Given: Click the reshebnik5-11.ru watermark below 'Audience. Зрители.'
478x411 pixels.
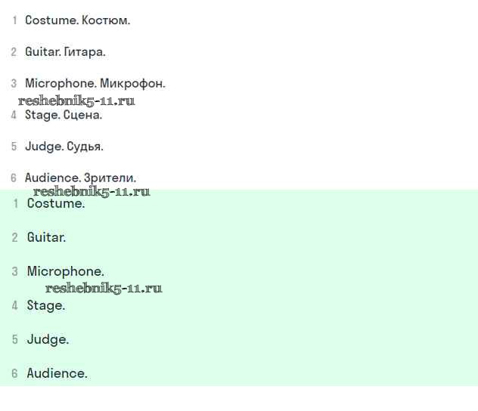Looking at the screenshot, I should (92, 191).
